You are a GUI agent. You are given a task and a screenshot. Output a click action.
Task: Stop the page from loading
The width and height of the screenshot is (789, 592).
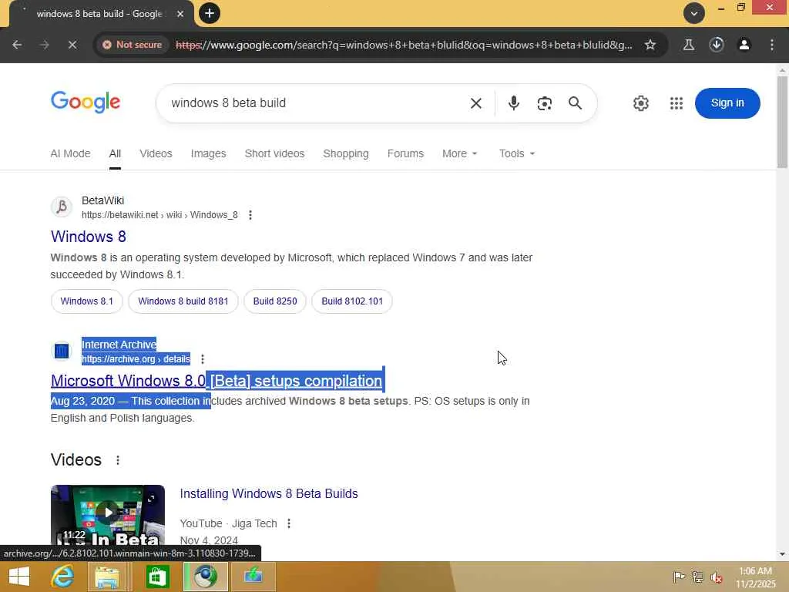pyautogui.click(x=72, y=45)
